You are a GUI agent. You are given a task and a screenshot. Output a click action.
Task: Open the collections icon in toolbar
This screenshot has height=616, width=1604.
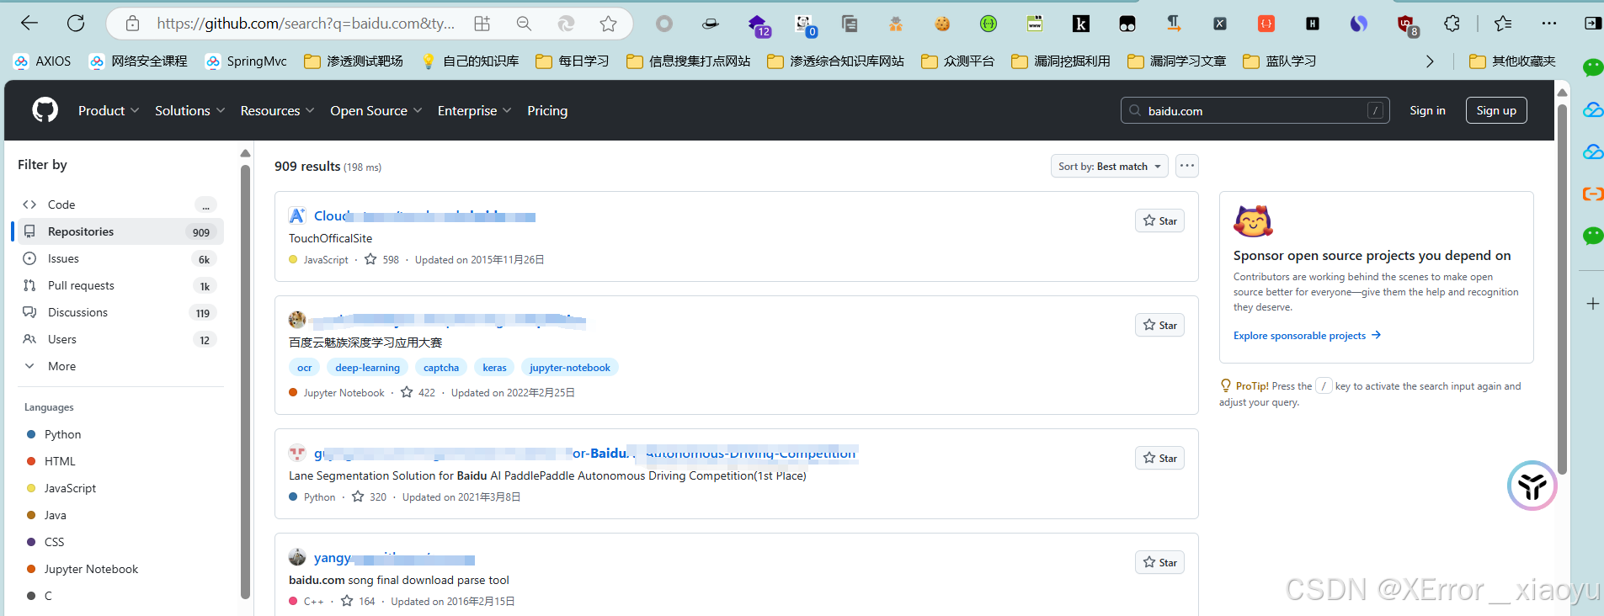tap(850, 24)
